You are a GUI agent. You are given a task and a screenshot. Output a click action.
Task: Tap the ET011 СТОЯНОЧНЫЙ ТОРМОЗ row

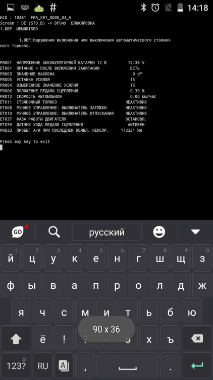click(73, 102)
